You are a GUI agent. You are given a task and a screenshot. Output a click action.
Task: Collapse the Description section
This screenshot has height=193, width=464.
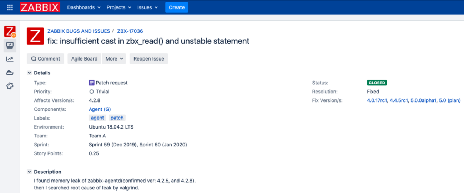click(30, 172)
